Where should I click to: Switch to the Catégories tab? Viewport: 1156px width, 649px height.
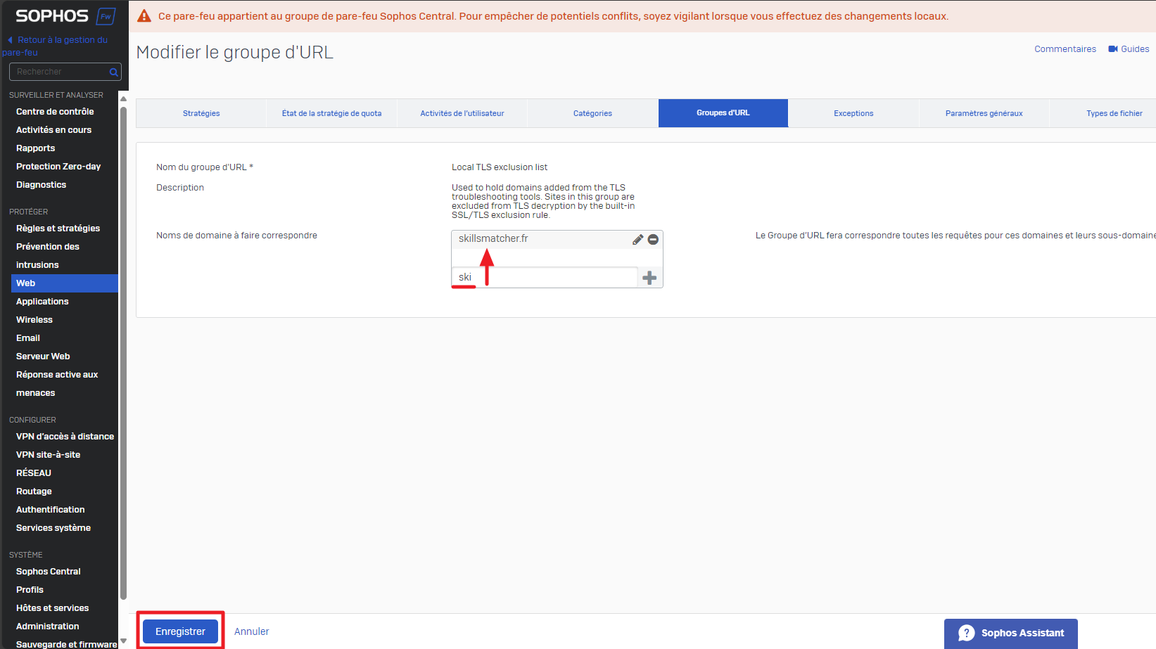point(592,113)
